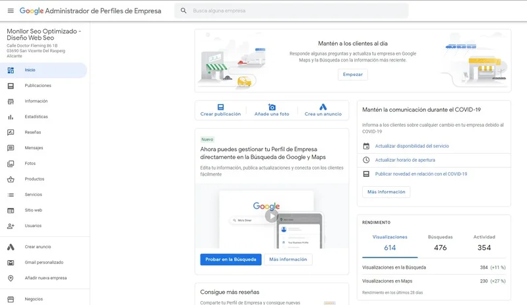Select the Búsquedas performance tab
Image resolution: width=527 pixels, height=305 pixels.
click(x=440, y=242)
